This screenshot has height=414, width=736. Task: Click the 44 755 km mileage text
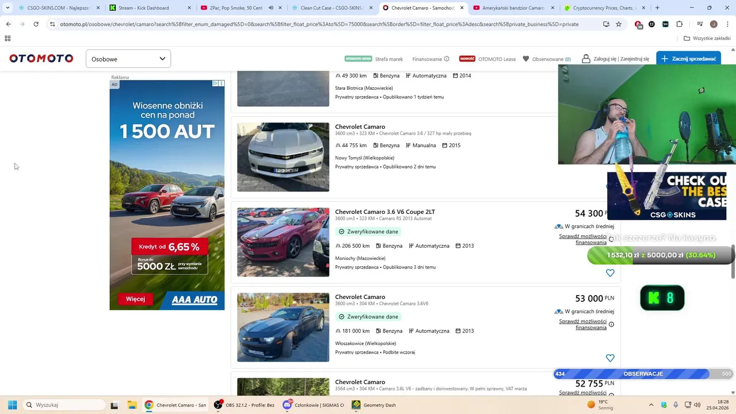(354, 145)
